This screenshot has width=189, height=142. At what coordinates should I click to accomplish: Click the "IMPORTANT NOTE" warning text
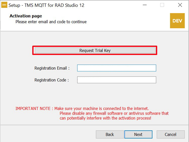[92, 113]
